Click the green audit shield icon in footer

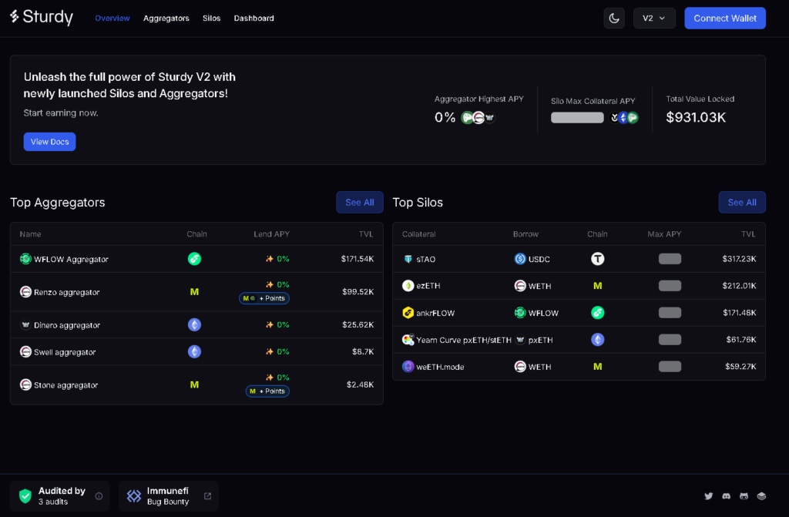pos(24,496)
